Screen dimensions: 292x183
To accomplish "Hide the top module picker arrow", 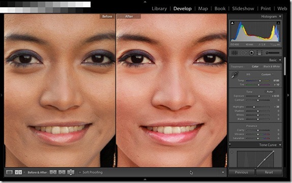I will pyautogui.click(x=145, y=2).
